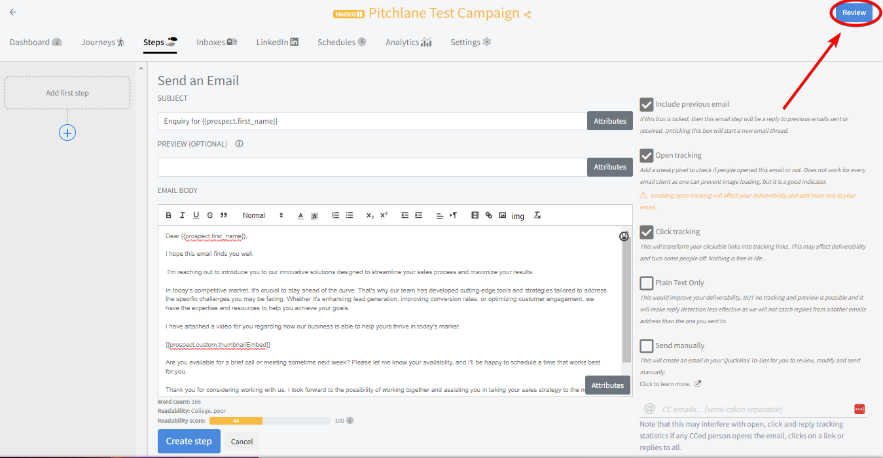
Task: Switch to the Journeys tab
Action: 103,42
